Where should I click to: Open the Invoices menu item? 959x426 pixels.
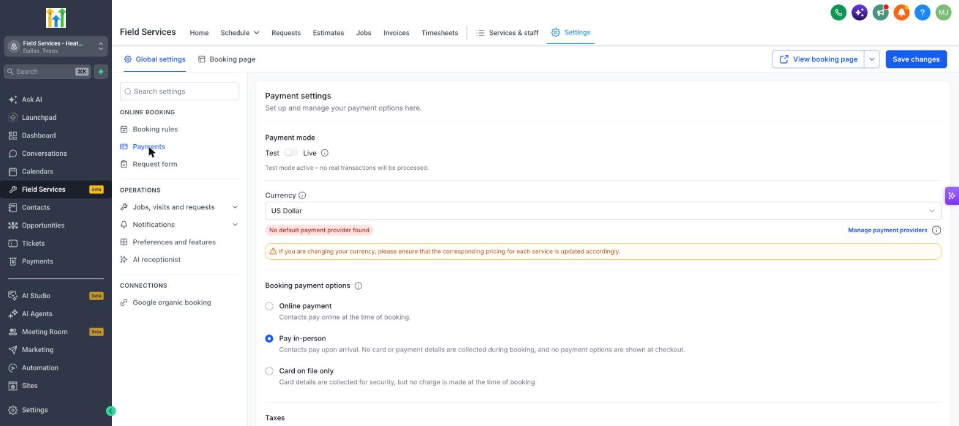pos(396,33)
